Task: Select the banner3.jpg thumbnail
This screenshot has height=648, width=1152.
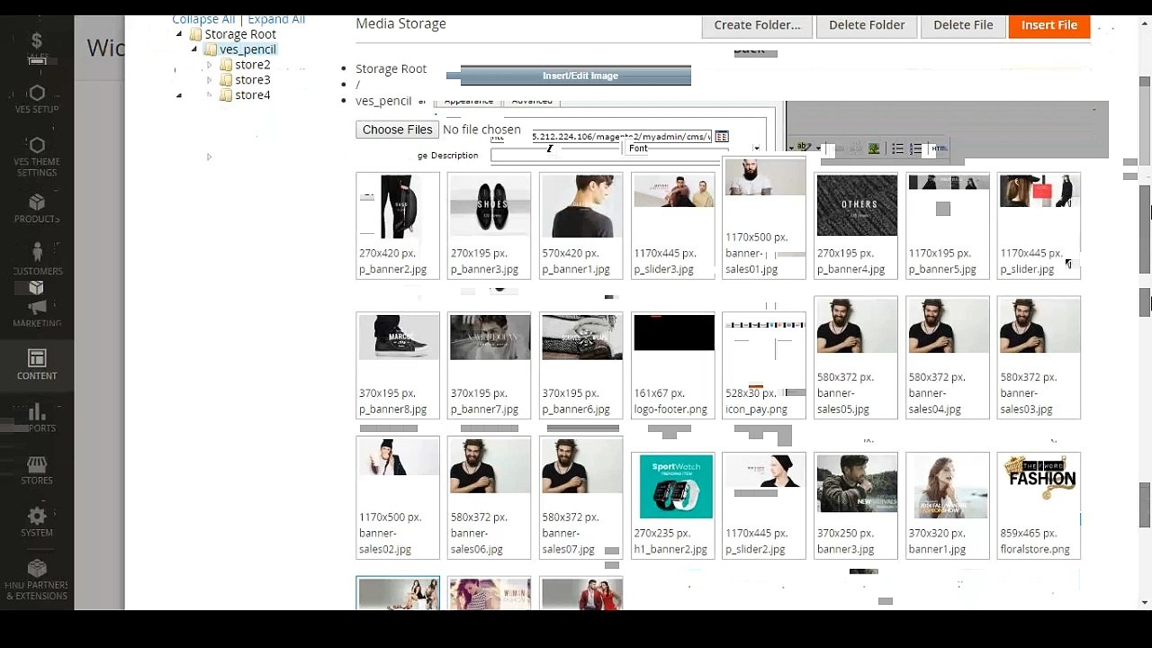Action: tap(856, 506)
